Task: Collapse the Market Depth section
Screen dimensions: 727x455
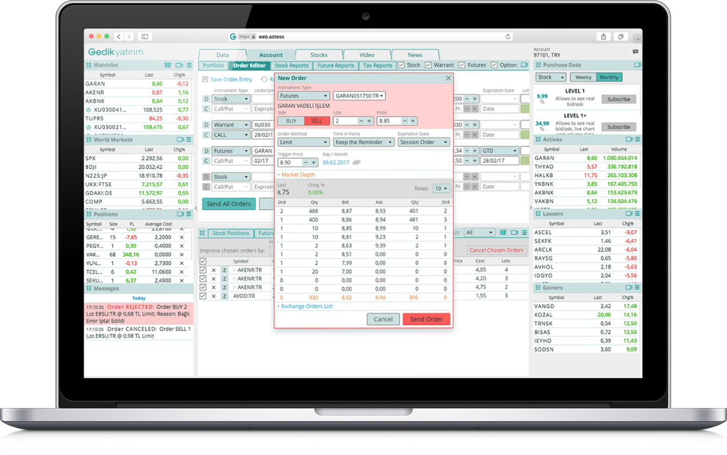Action: (x=296, y=175)
